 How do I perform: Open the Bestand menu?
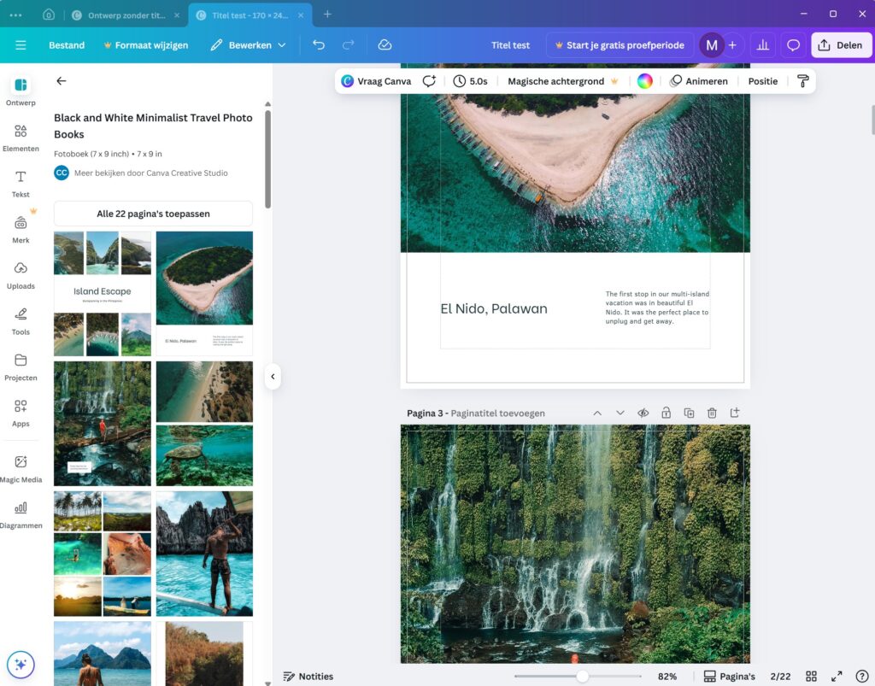pyautogui.click(x=67, y=45)
